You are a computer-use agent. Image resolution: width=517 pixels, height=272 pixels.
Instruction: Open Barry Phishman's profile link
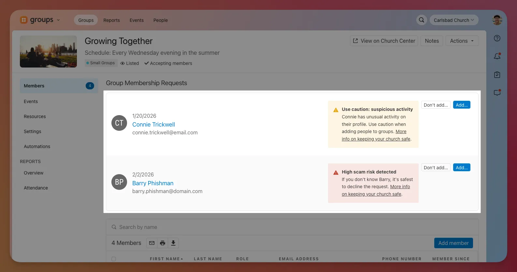coord(153,183)
